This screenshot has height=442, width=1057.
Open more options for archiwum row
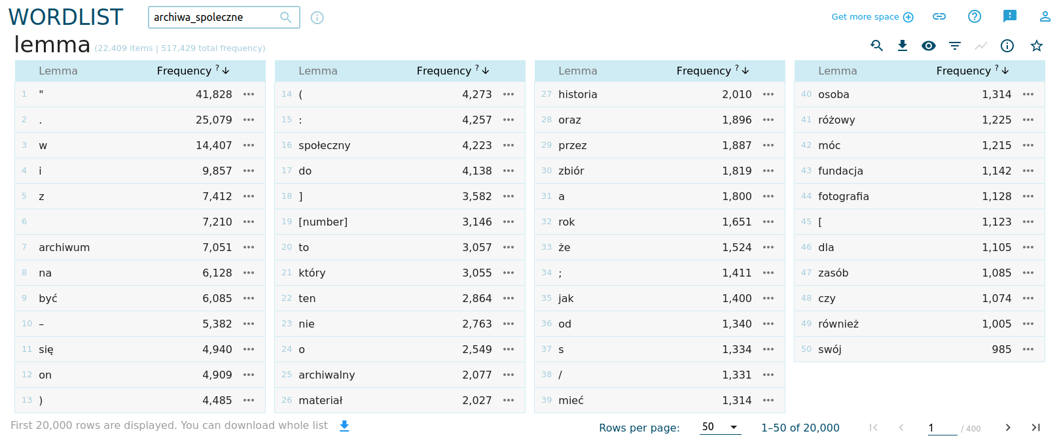[x=249, y=247]
